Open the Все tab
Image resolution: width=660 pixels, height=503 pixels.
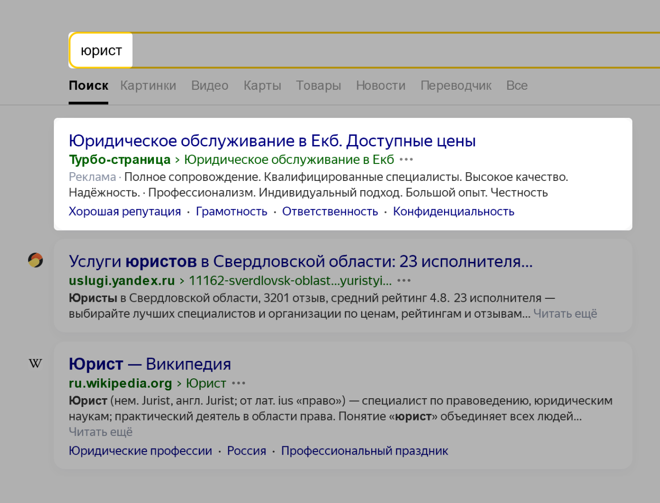516,85
